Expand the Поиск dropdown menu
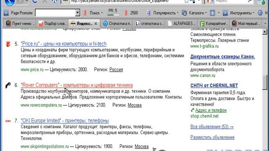Viewport: 269px width, 151px height. click(102, 13)
